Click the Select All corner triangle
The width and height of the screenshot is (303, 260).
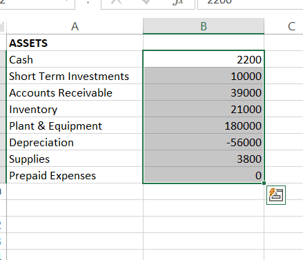(2, 26)
